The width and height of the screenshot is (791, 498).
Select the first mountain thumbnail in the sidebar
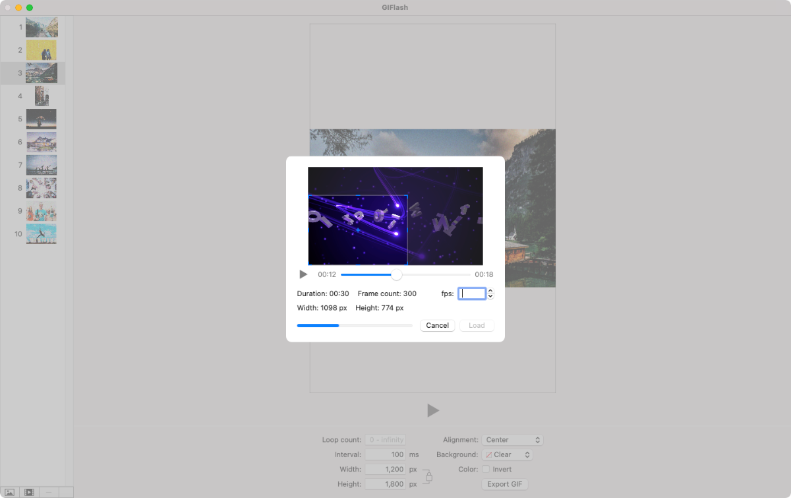click(x=41, y=27)
